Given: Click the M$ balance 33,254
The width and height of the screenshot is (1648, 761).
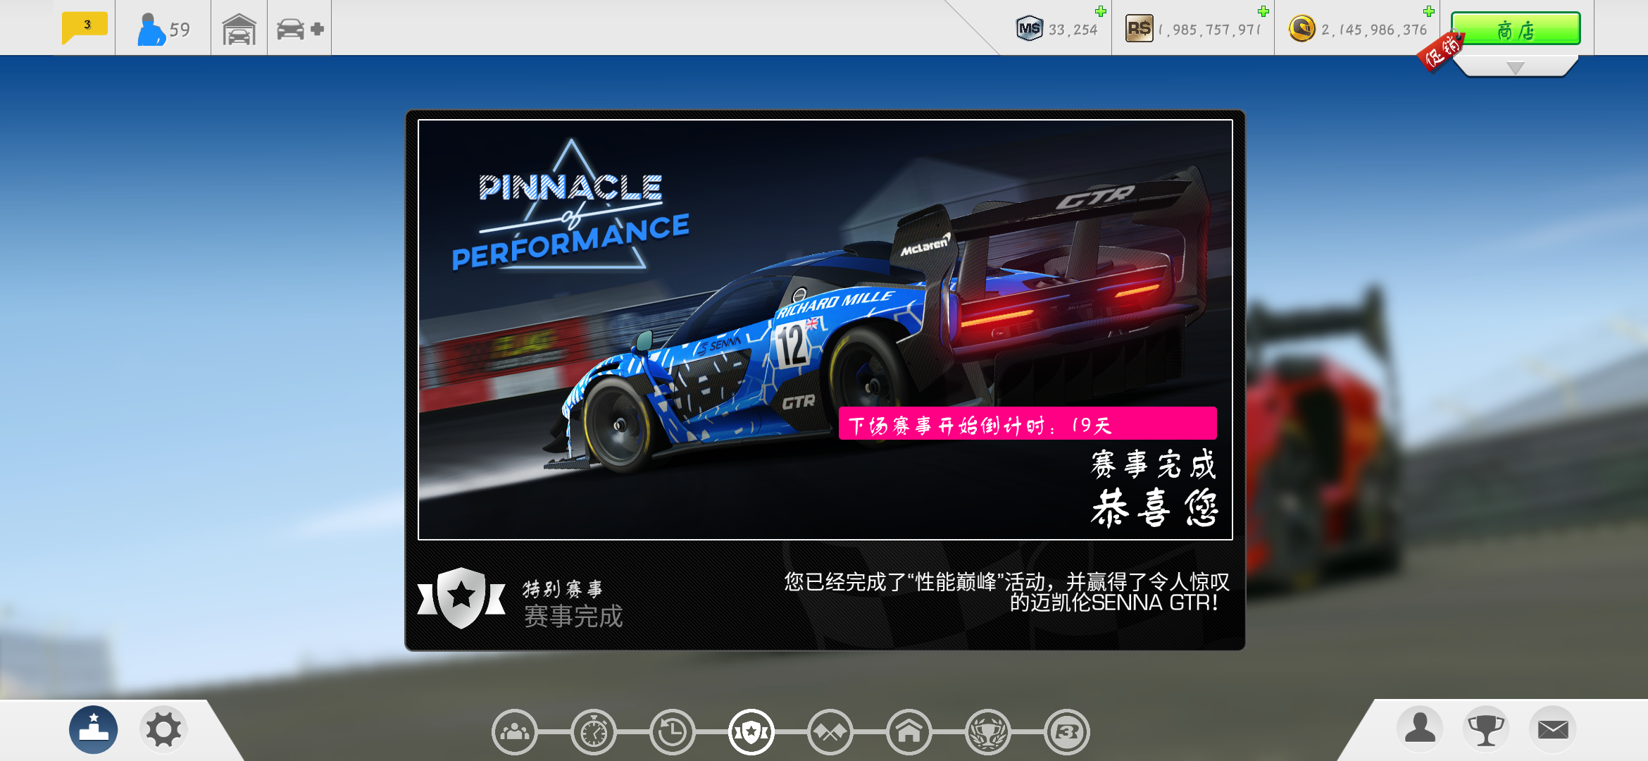Looking at the screenshot, I should [x=1073, y=30].
